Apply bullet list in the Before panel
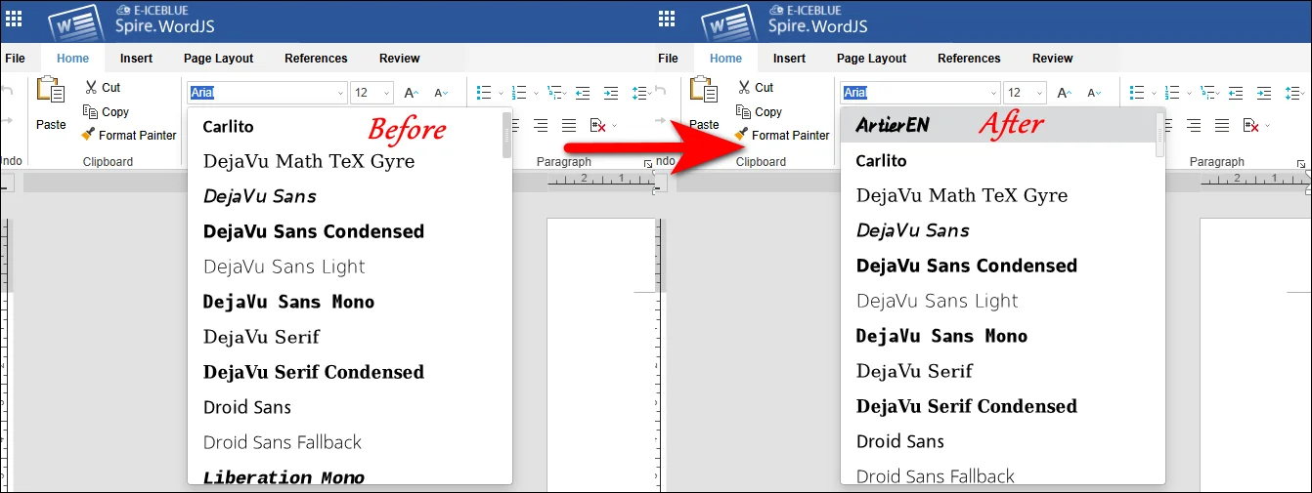This screenshot has width=1312, height=493. point(483,93)
